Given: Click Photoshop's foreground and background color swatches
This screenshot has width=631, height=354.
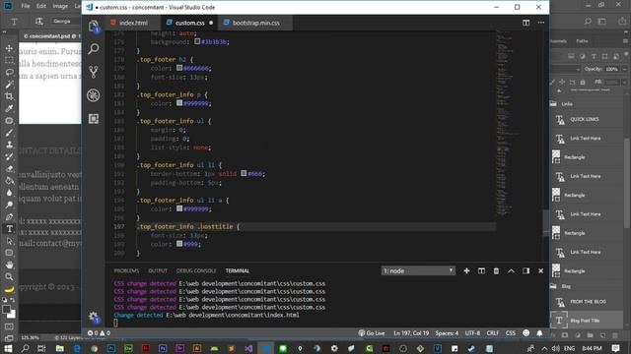Looking at the screenshot, I should click(9, 312).
